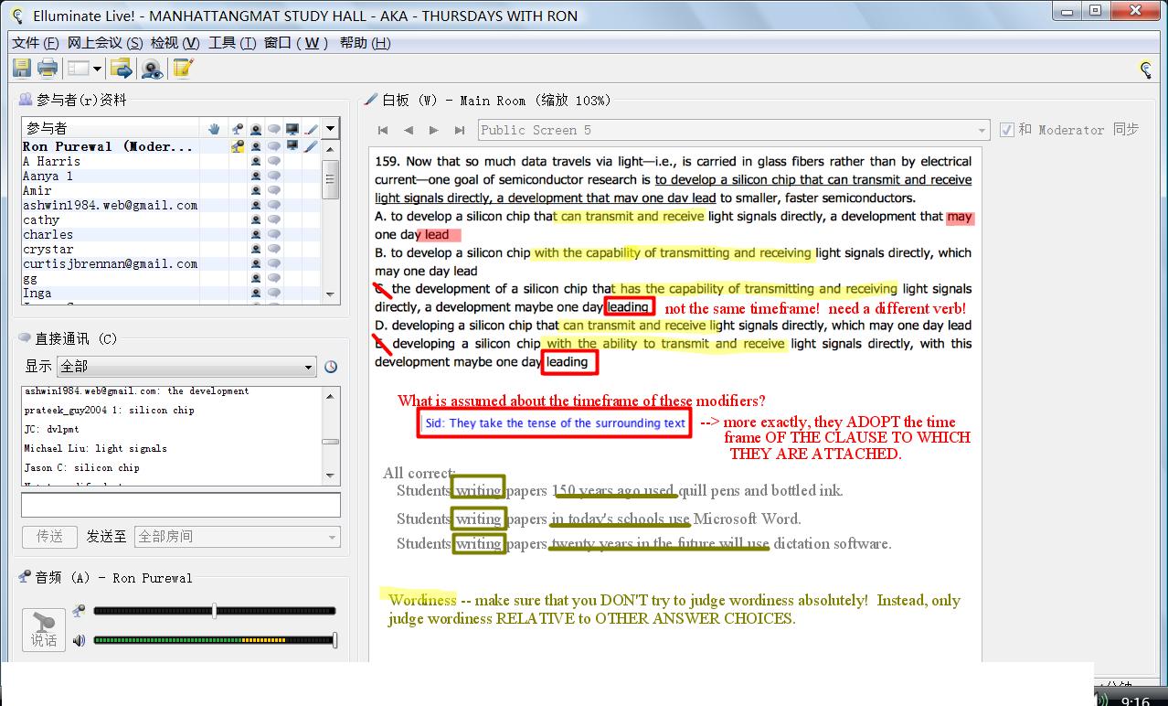Click the chat history scroll down arrow
This screenshot has width=1168, height=706.
click(x=331, y=476)
